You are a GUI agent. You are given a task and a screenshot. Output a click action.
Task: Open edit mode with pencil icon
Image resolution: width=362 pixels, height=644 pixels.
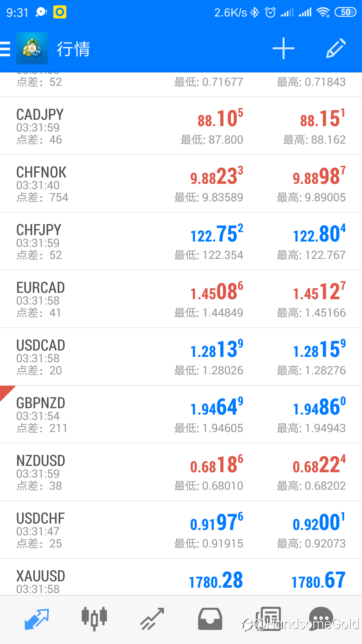click(x=336, y=48)
